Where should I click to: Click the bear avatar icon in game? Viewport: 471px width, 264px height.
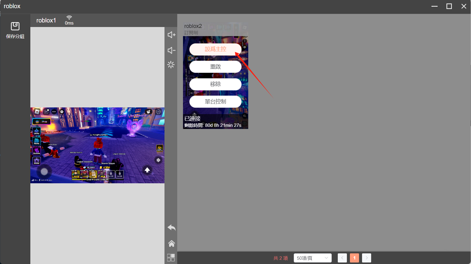click(x=148, y=112)
